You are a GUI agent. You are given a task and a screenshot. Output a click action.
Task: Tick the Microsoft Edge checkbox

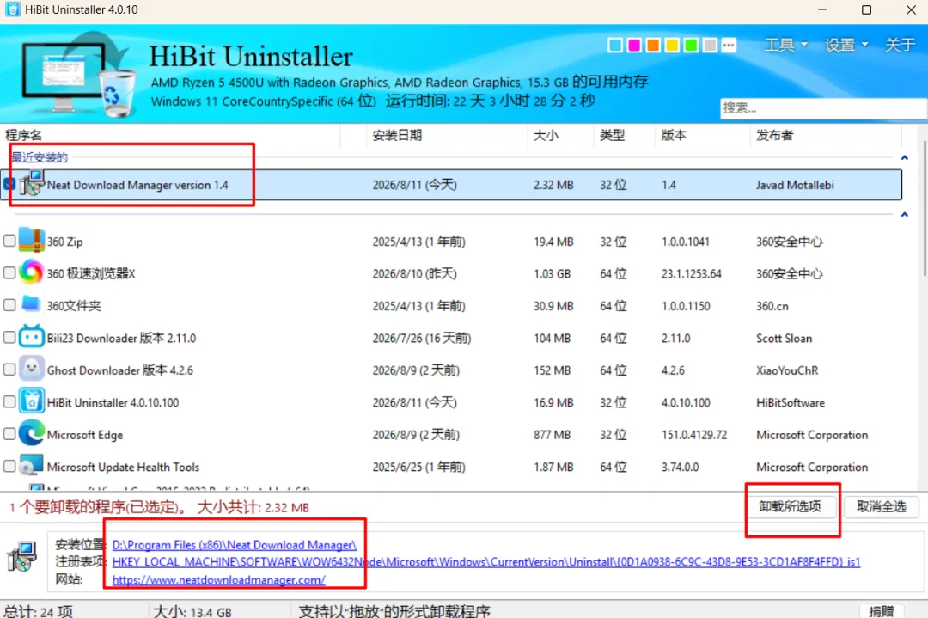point(9,434)
